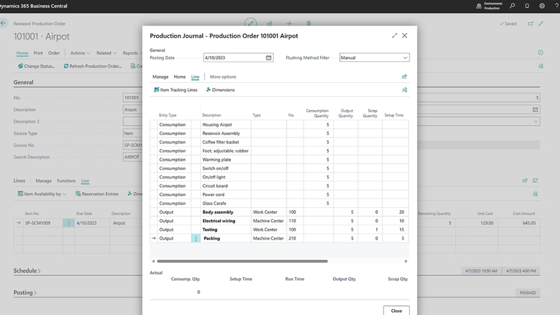This screenshot has height=315, width=560.
Task: Edit the Posting Date field
Action: coord(233,58)
